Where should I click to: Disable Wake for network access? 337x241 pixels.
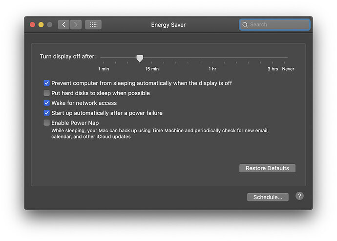[x=47, y=103]
